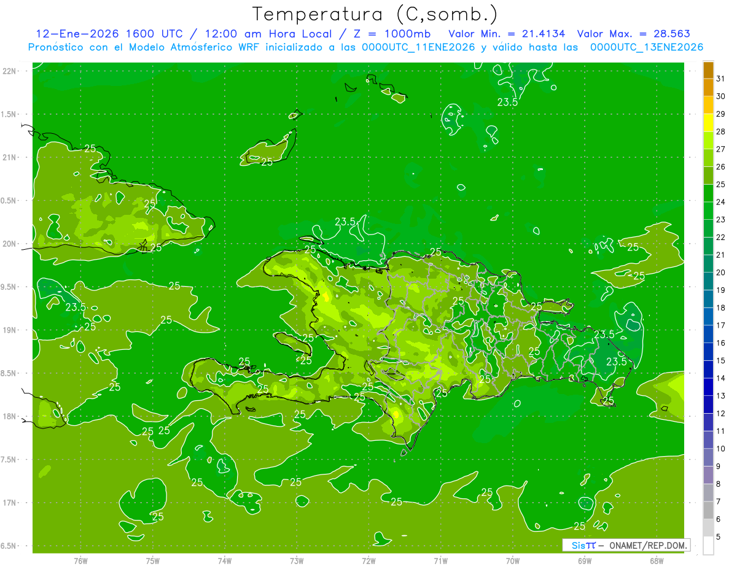Click the 70W longitude axis label

pos(513,561)
